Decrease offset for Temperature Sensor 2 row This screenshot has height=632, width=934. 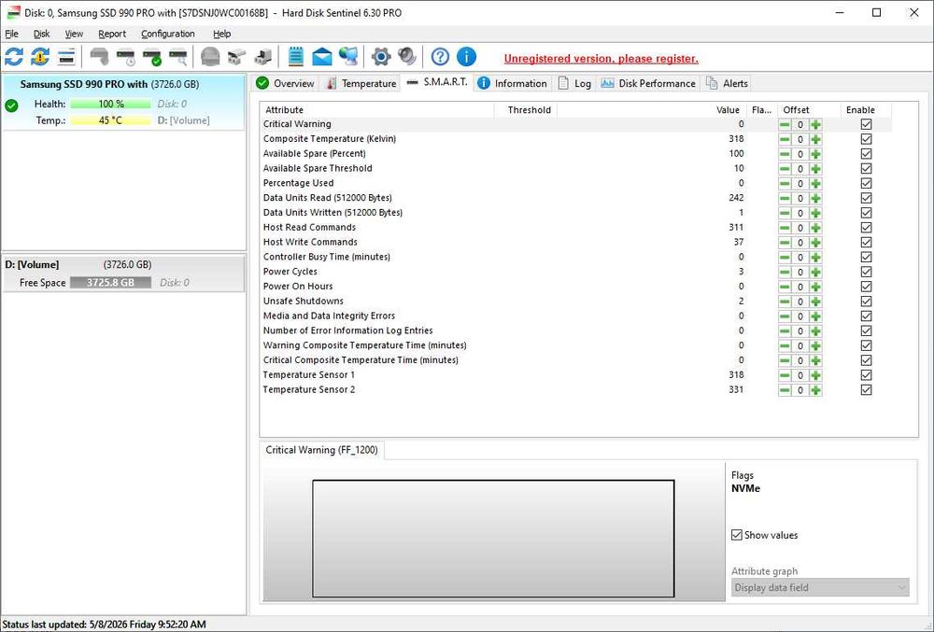(785, 390)
